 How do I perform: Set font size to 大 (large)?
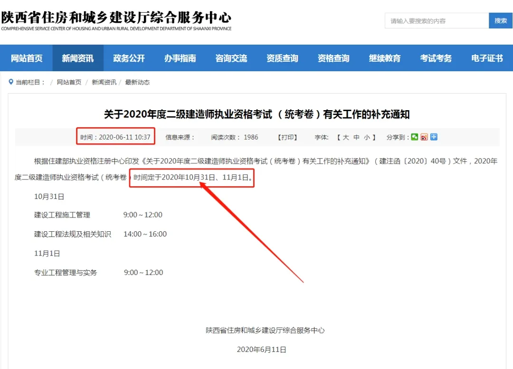(346, 137)
